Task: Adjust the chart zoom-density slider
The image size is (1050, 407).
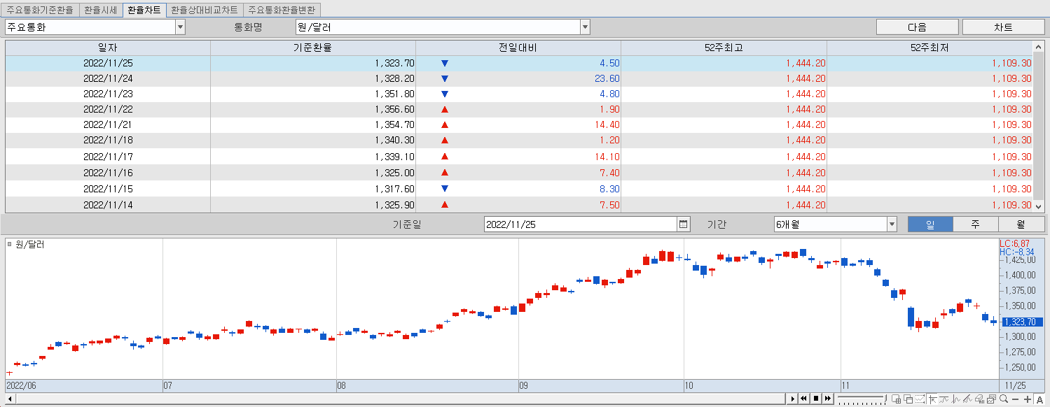Action: coord(862,399)
